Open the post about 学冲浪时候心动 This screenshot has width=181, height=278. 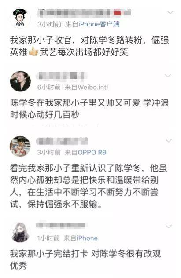point(89,109)
